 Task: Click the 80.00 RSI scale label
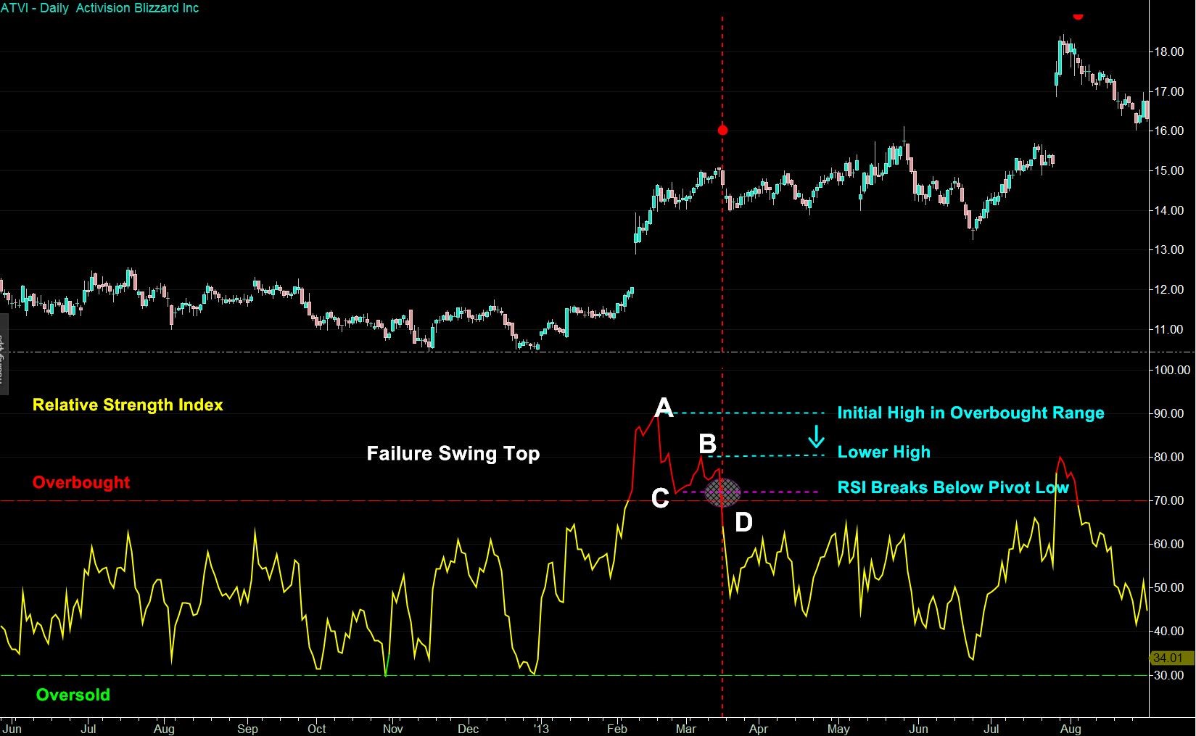point(1169,458)
